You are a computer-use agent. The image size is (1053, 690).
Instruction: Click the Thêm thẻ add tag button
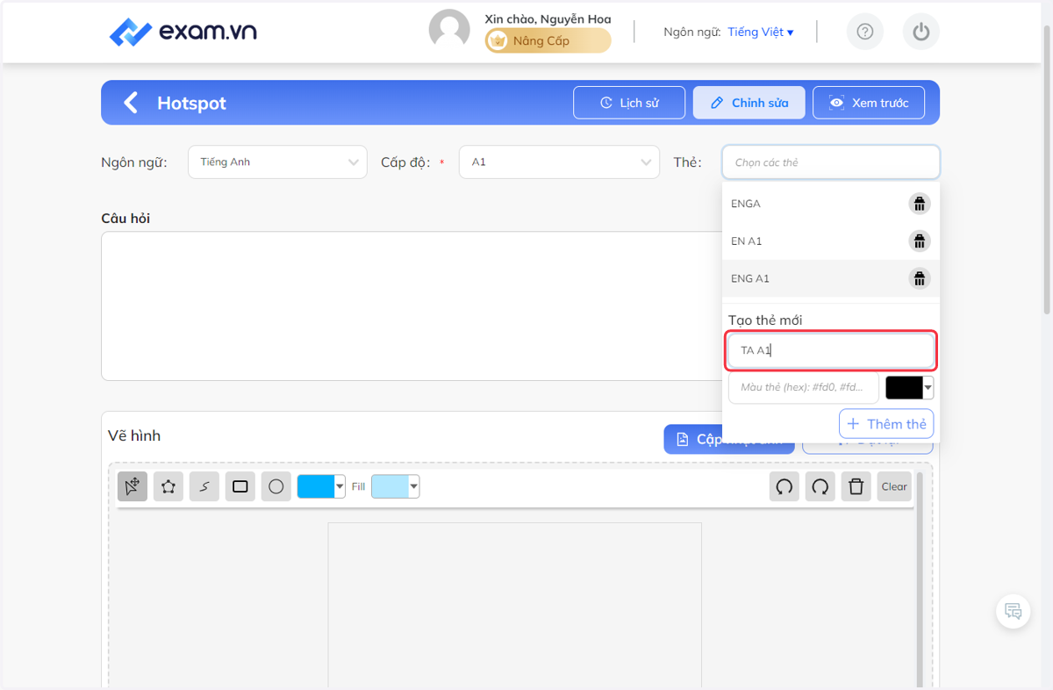[886, 424]
